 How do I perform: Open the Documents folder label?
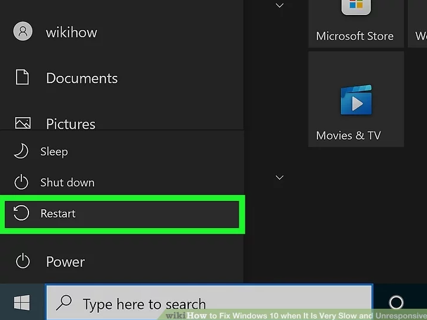click(x=82, y=78)
